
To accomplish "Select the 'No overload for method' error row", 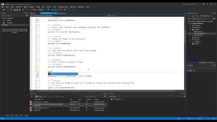I will 68,105.
